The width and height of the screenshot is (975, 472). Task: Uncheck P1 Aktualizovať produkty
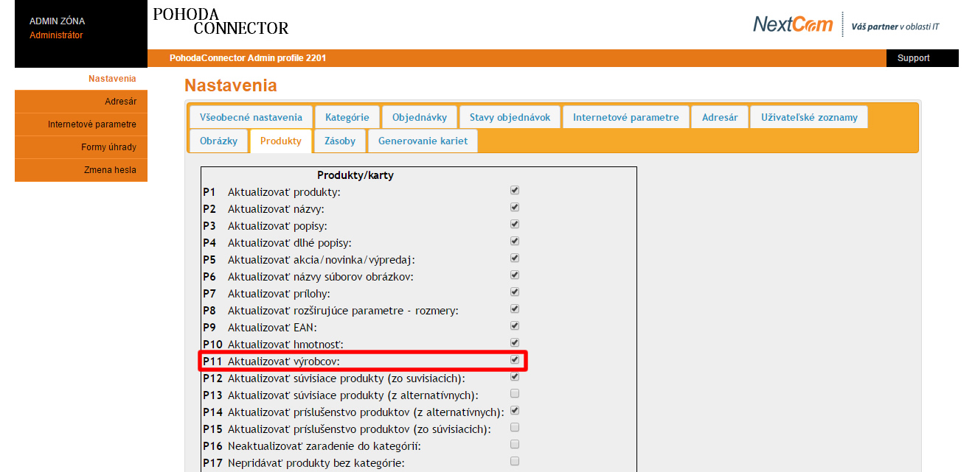(x=515, y=190)
